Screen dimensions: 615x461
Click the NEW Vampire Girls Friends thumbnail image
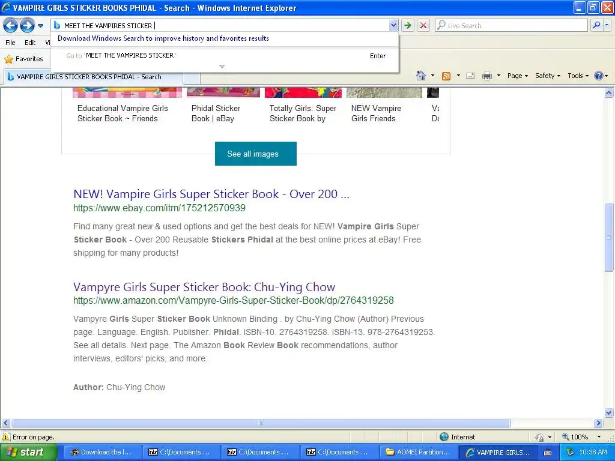pos(384,92)
